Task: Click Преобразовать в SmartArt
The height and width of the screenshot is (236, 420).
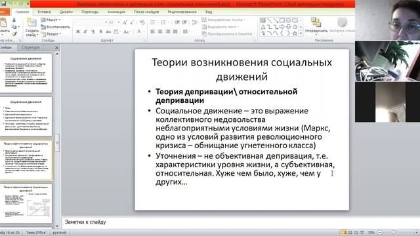Action: click(228, 34)
